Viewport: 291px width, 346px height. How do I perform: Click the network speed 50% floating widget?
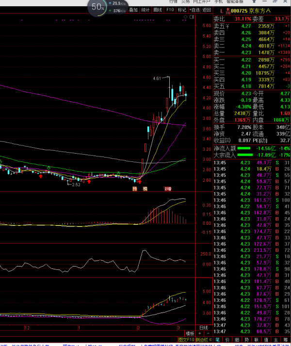(97, 7)
